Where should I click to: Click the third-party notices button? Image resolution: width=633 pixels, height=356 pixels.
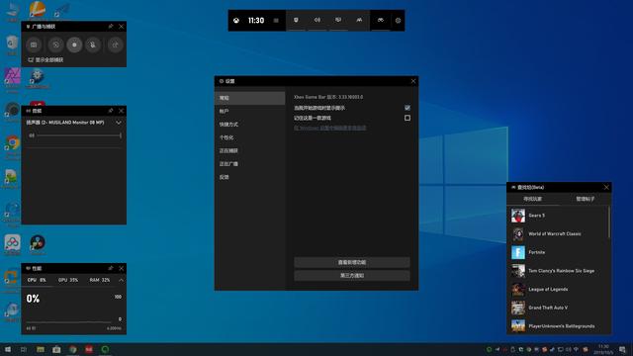coord(352,275)
